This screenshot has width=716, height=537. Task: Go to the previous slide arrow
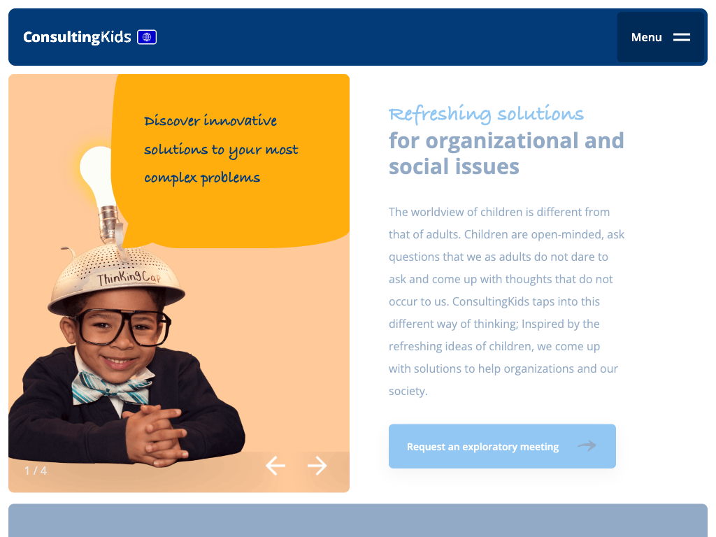275,466
